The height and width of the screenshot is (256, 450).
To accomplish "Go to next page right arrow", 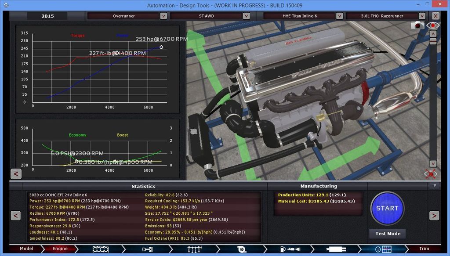I will click(x=434, y=216).
